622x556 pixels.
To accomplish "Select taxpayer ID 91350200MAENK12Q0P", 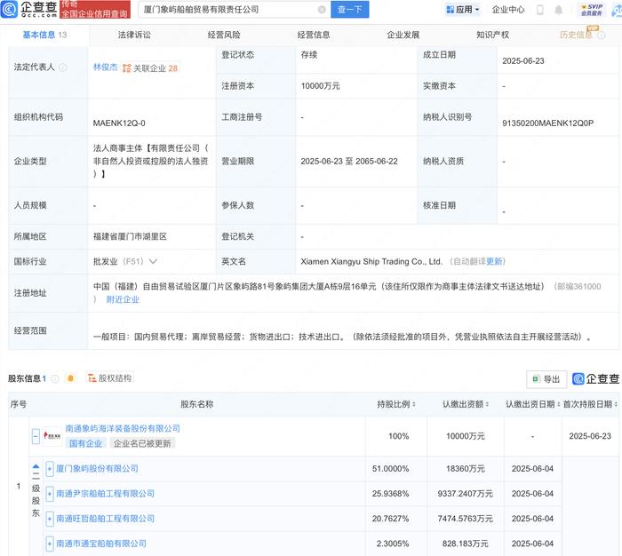I will [x=548, y=123].
